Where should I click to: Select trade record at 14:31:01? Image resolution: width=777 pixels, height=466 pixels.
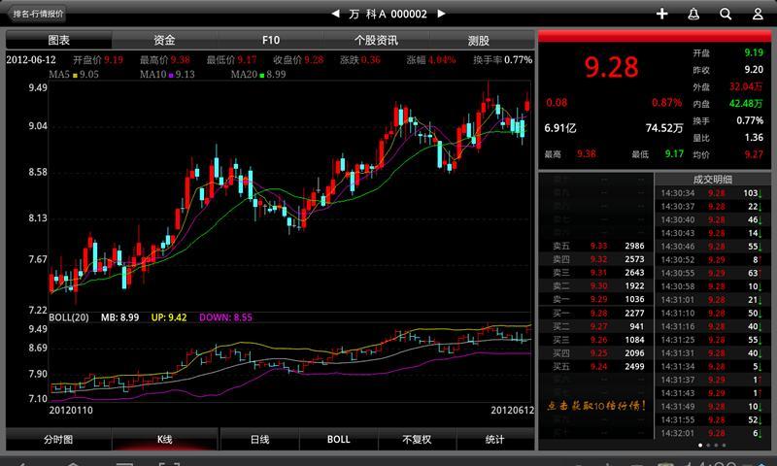tap(712, 300)
